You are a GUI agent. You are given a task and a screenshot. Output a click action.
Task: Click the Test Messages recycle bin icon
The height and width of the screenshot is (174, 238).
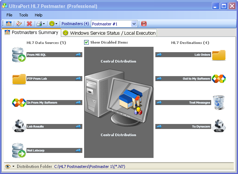click(218, 103)
